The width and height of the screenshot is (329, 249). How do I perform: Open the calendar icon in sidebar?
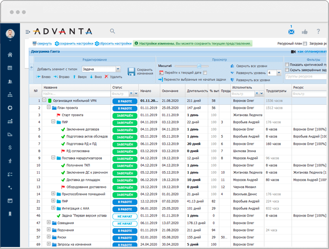point(10,68)
